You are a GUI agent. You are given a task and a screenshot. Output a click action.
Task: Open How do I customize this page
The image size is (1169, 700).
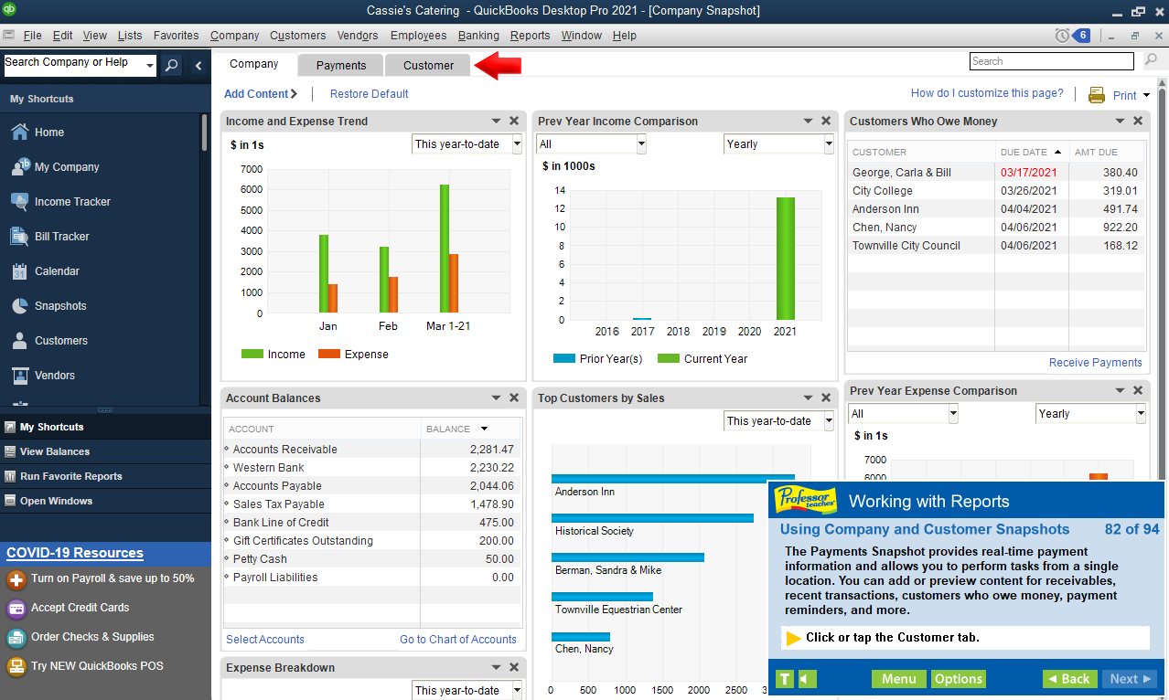click(x=987, y=93)
